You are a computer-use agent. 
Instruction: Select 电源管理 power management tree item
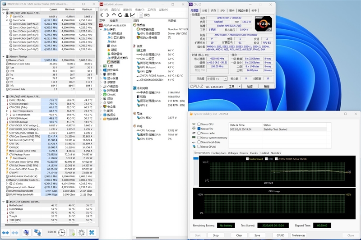click(x=115, y=54)
